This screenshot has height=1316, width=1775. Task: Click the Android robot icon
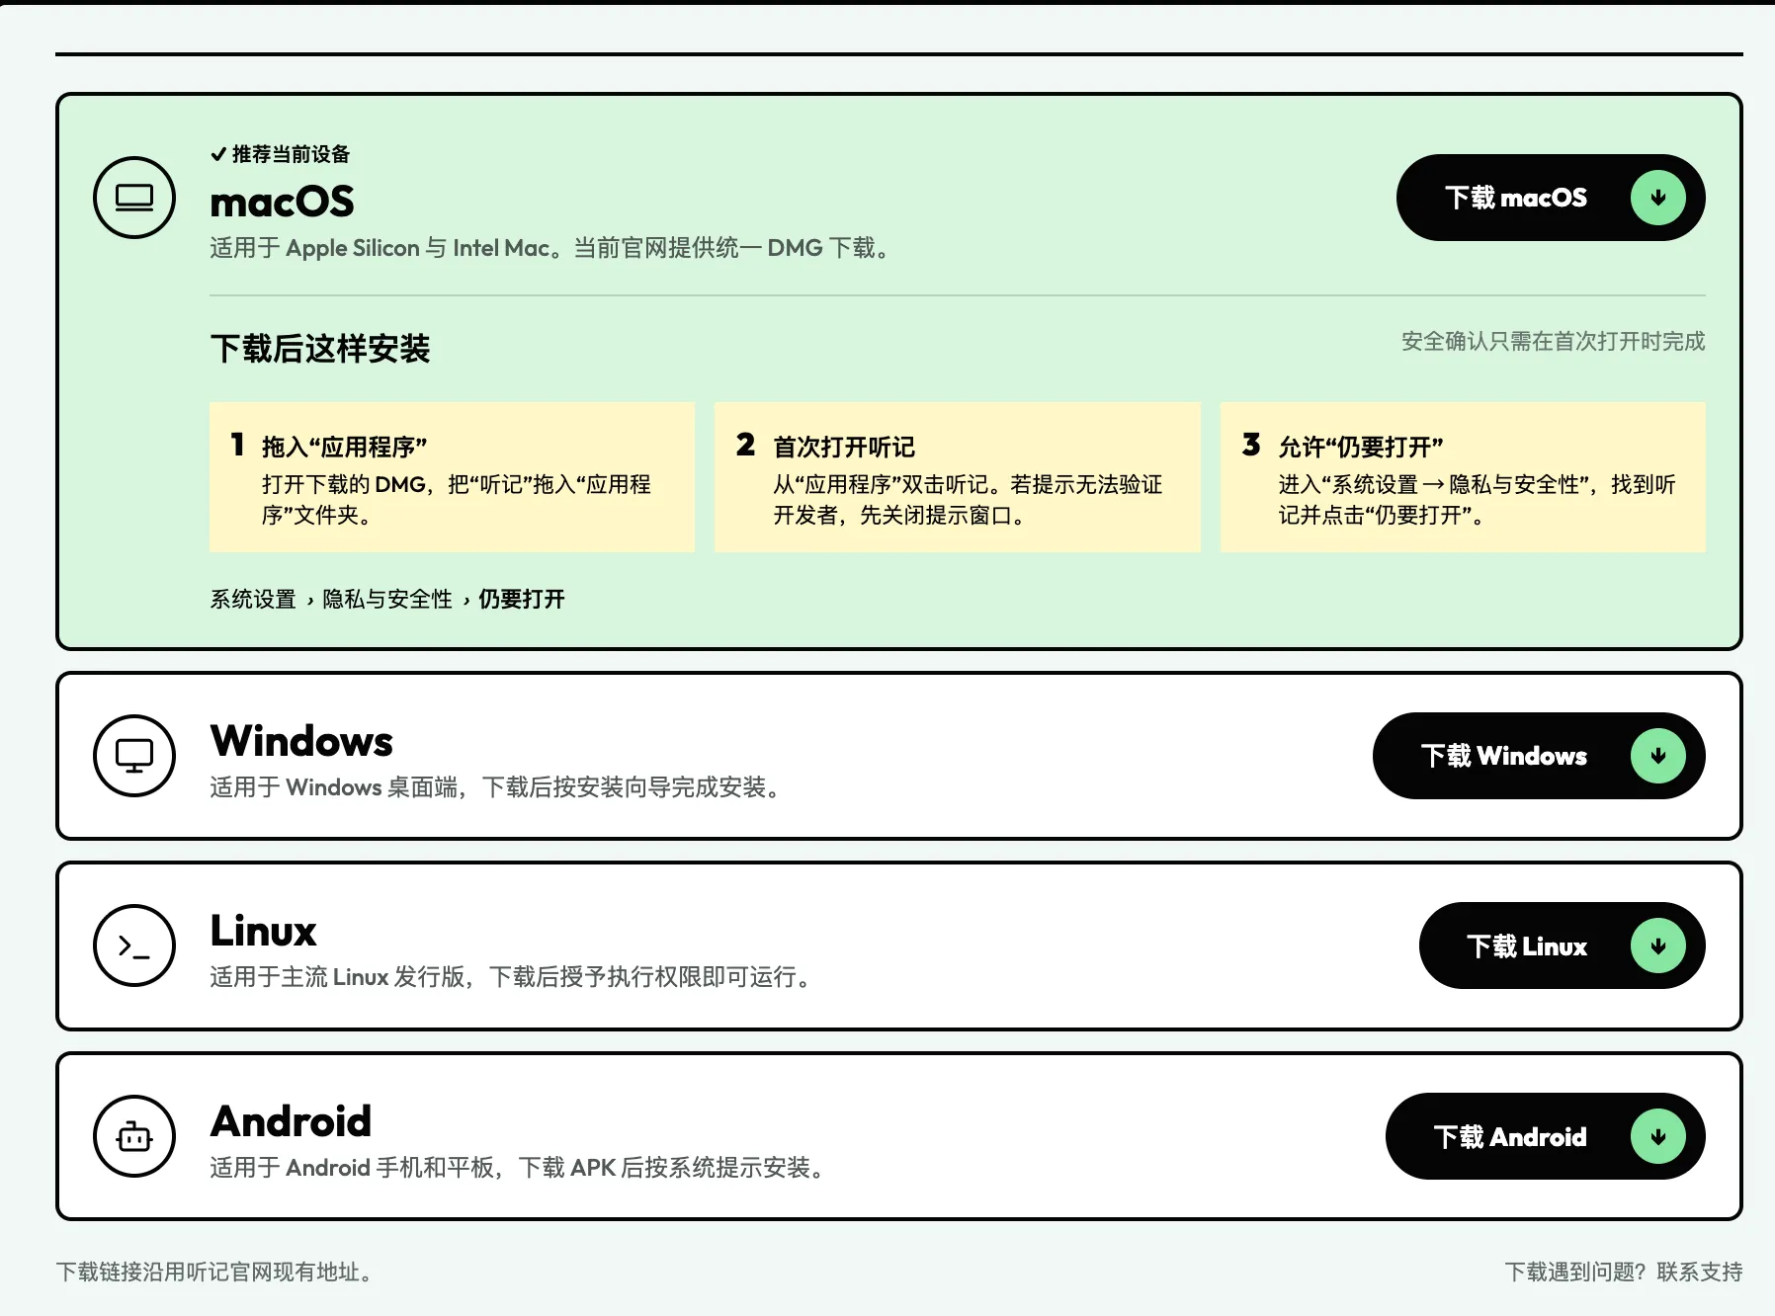click(x=134, y=1136)
